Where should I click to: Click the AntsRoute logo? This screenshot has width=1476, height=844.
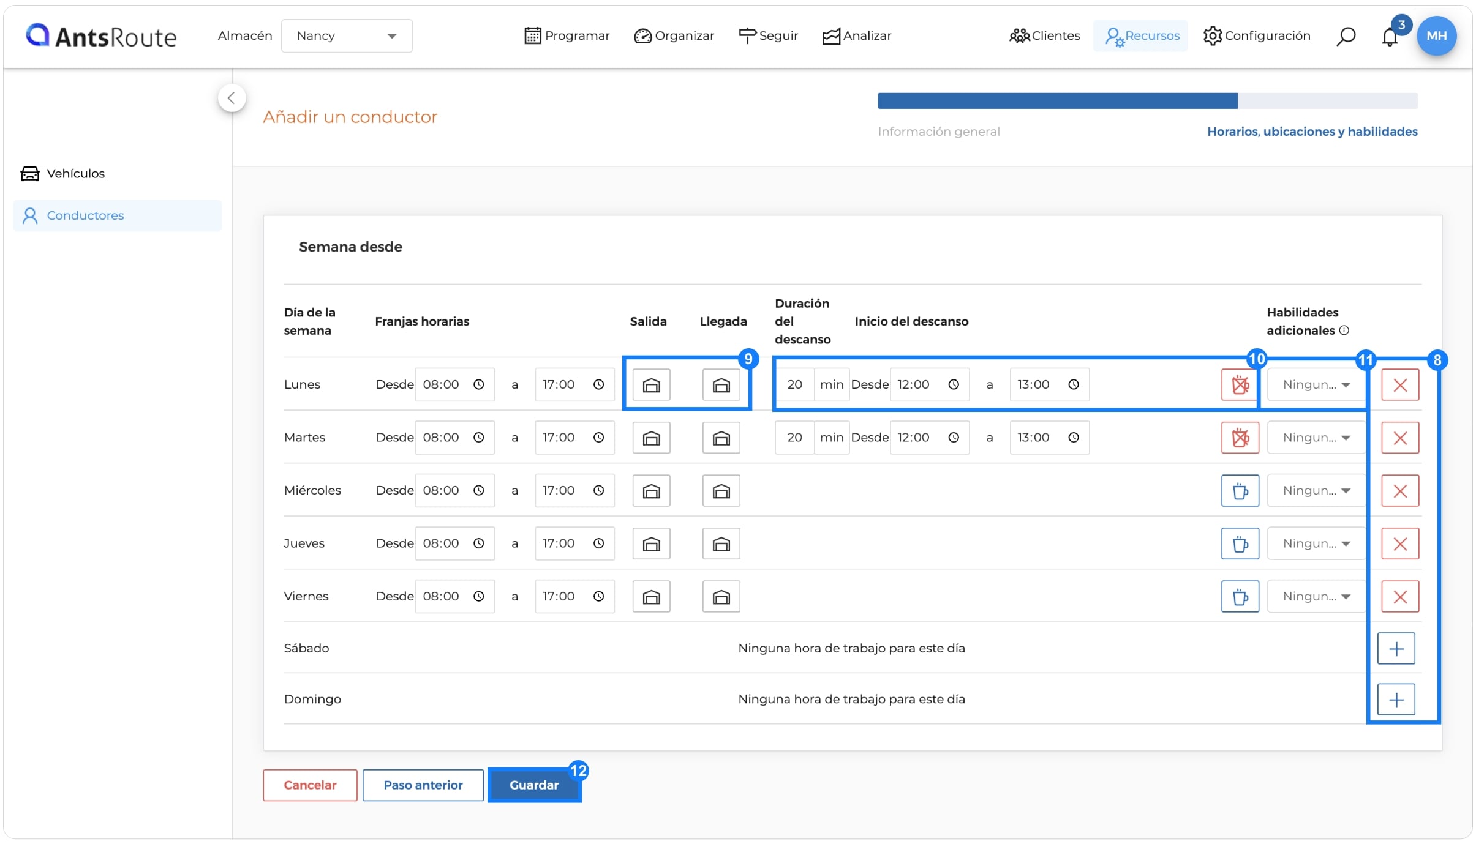click(101, 36)
